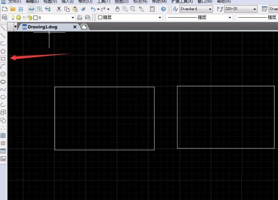The height and width of the screenshot is (200, 278).
Task: Select the Circle tool
Action: coord(3,74)
